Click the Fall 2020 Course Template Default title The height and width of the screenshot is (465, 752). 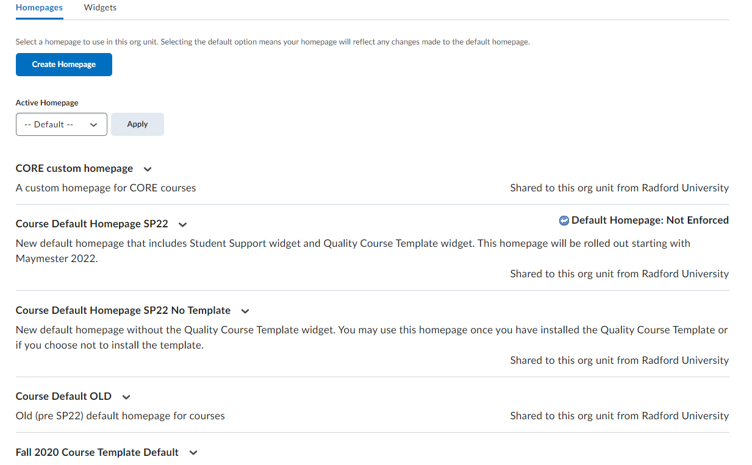click(x=96, y=452)
